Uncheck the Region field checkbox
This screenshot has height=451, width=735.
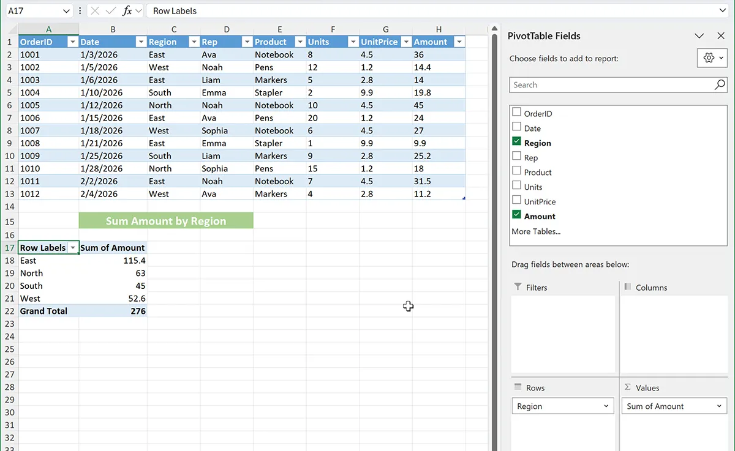click(x=516, y=142)
